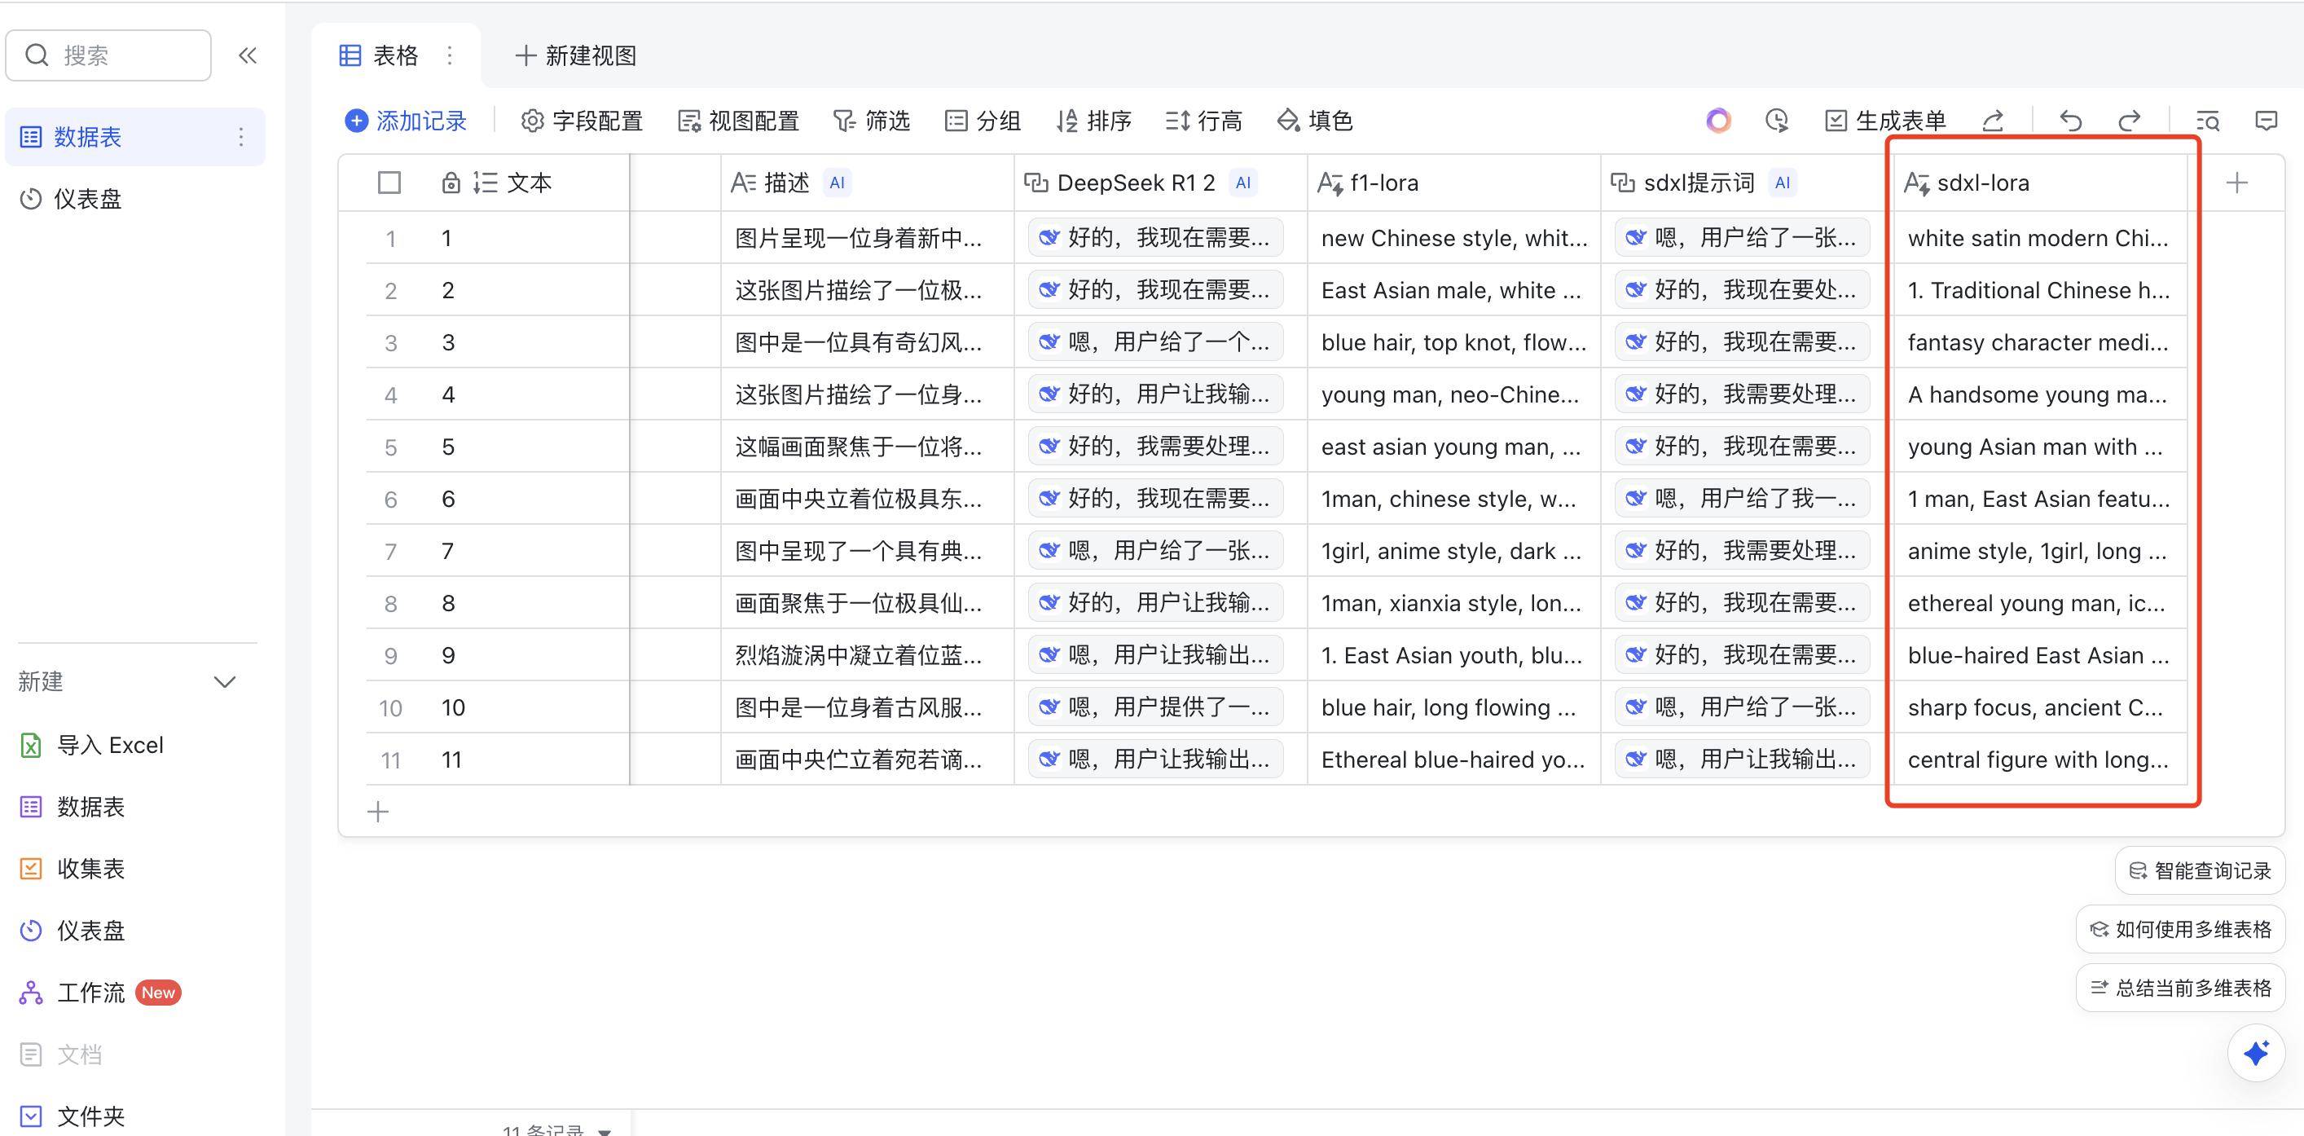This screenshot has height=1136, width=2304.
Task: Toggle select-all records checkbox
Action: [x=389, y=183]
